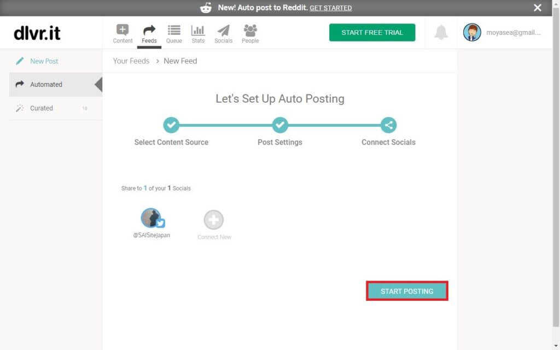Click the Reddit logo in banner
The width and height of the screenshot is (560, 350).
click(206, 8)
